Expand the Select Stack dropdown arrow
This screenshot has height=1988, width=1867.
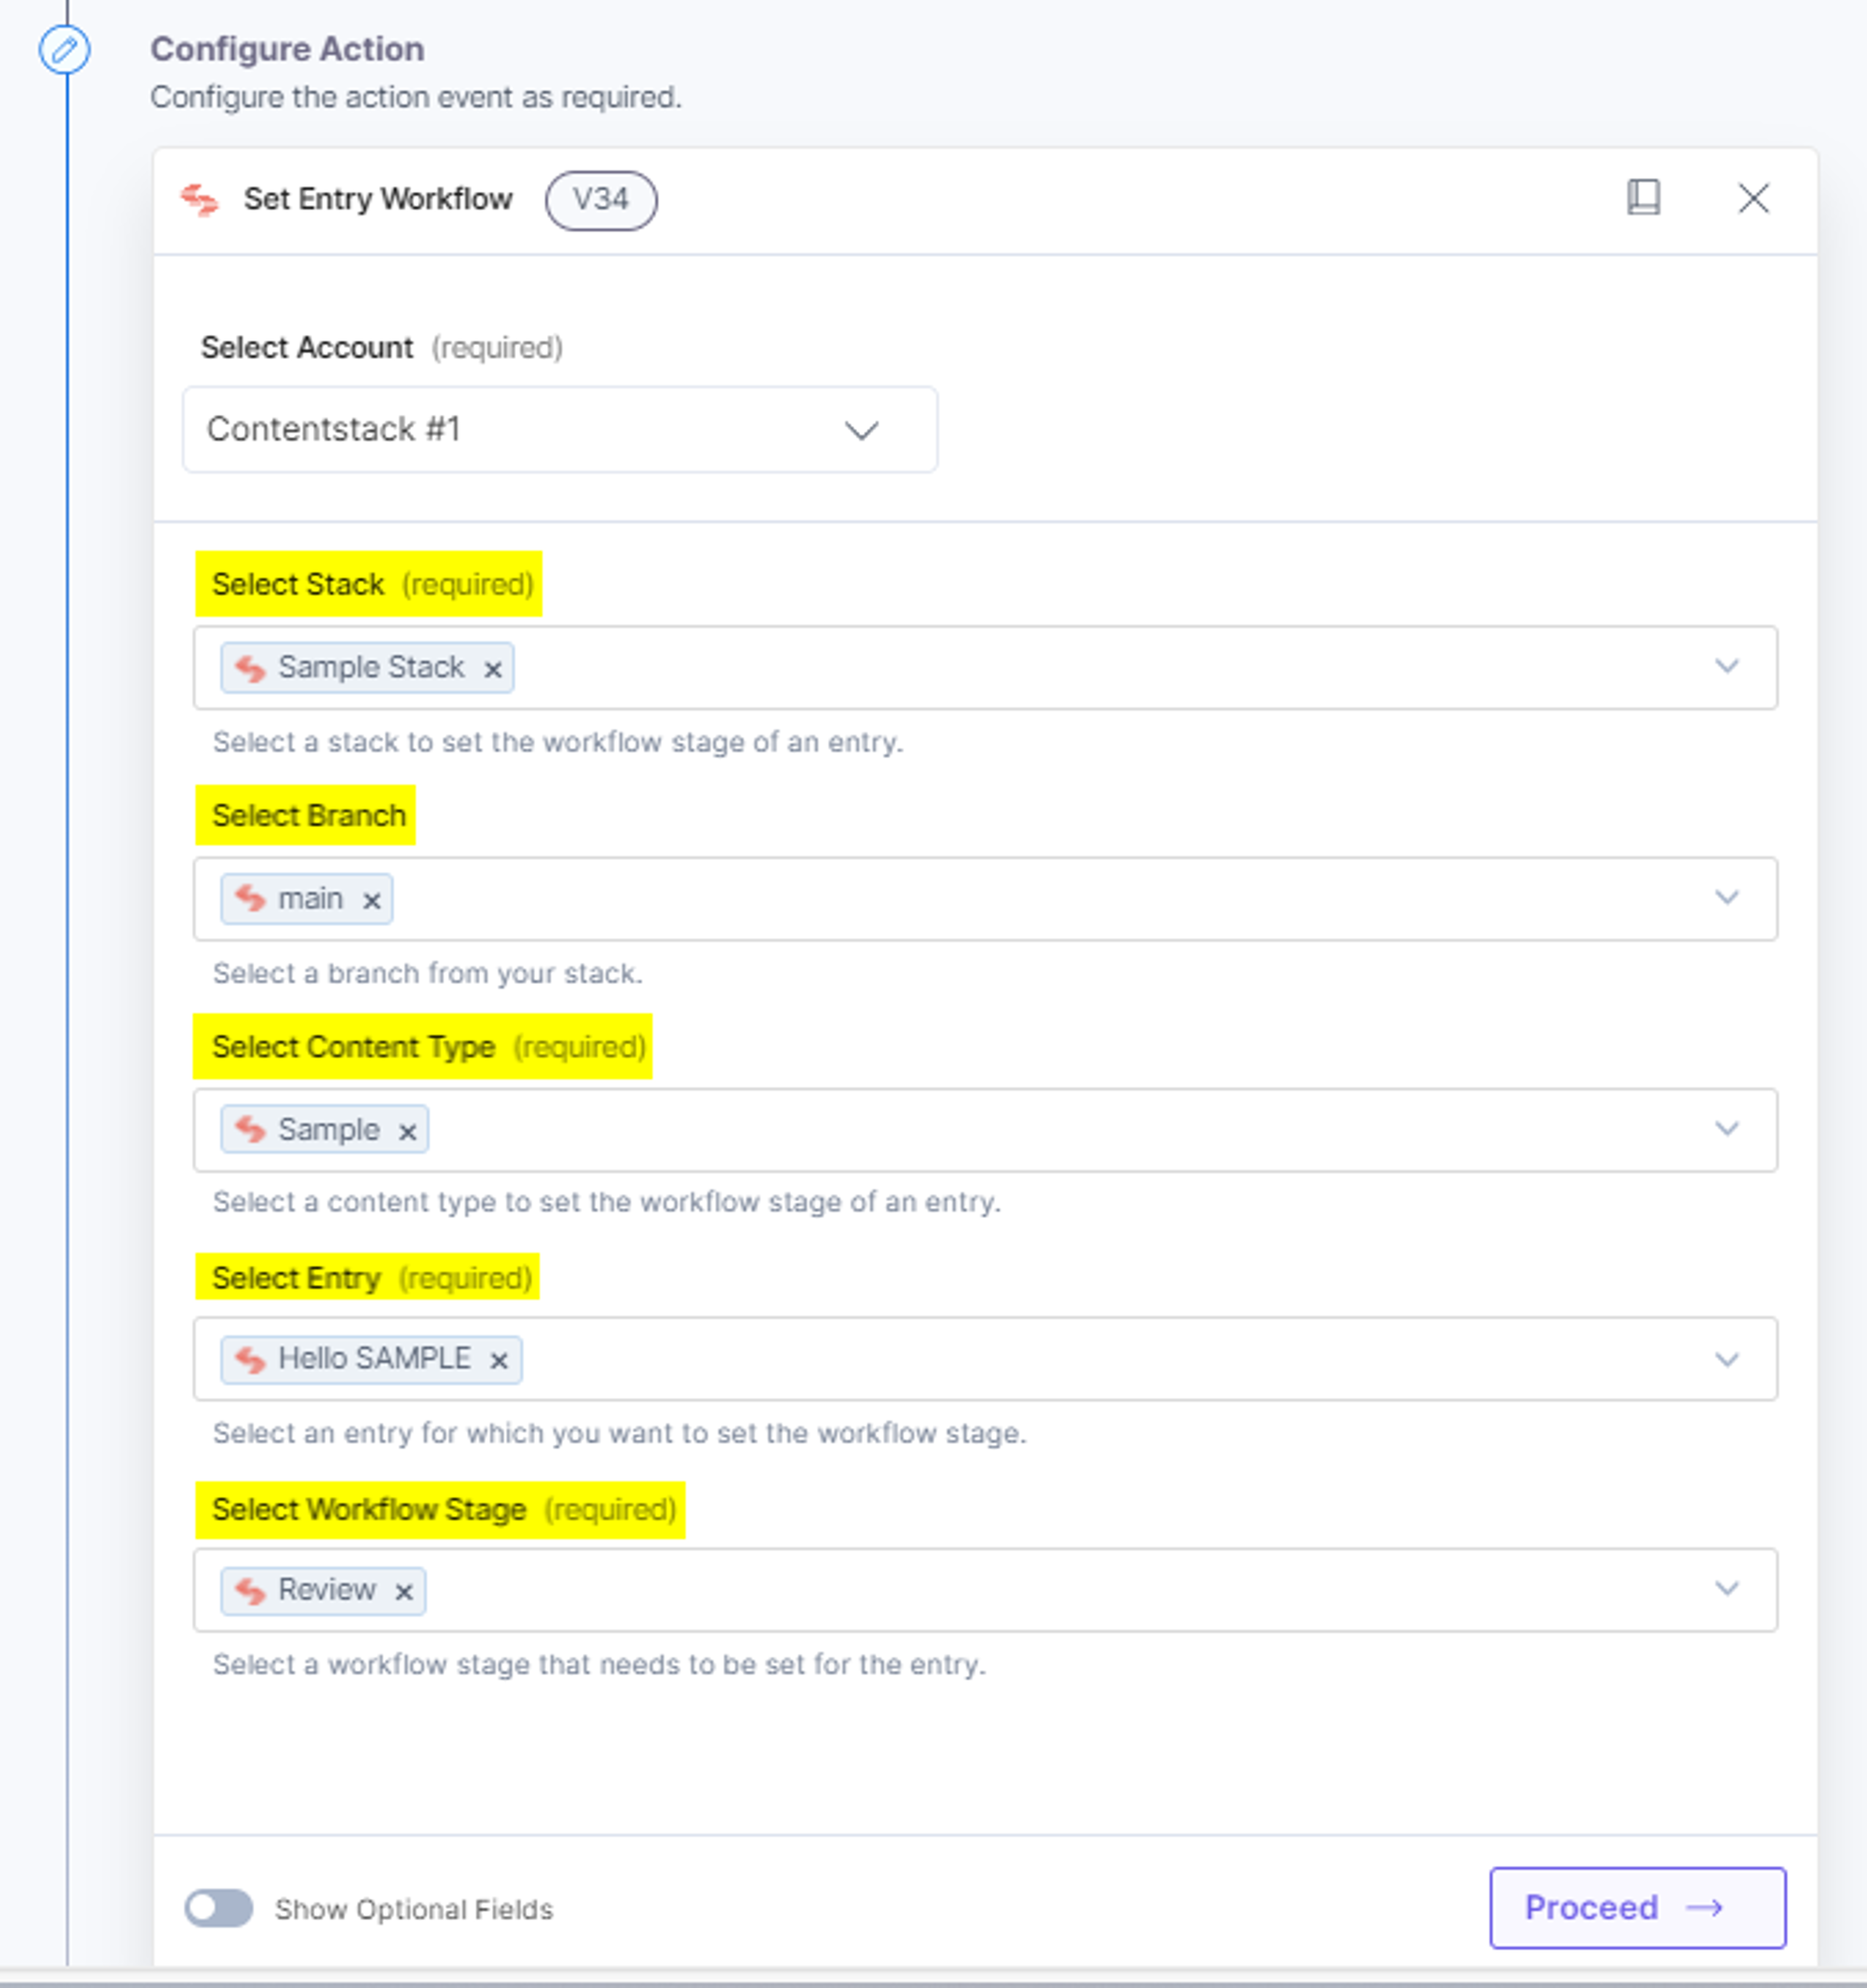(x=1726, y=667)
